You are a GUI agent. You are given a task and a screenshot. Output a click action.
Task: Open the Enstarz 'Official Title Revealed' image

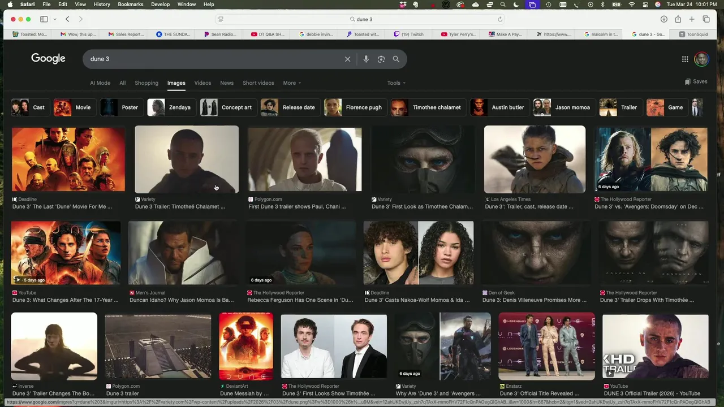(546, 346)
